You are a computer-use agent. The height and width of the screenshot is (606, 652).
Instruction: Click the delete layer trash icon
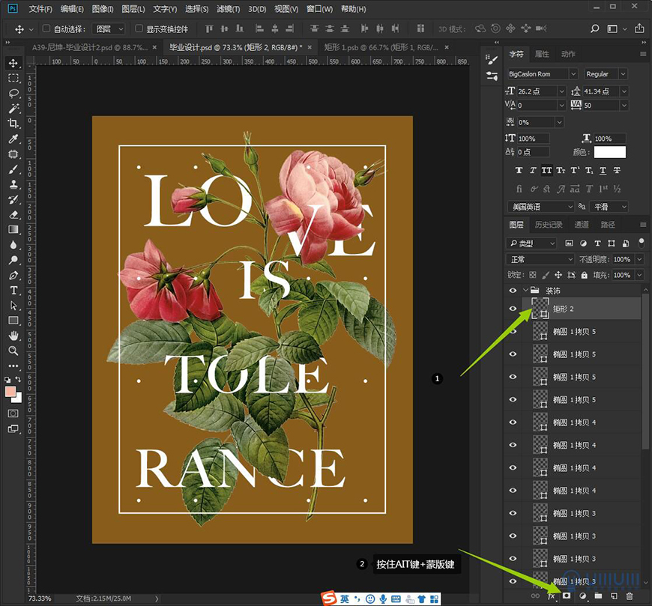(630, 596)
